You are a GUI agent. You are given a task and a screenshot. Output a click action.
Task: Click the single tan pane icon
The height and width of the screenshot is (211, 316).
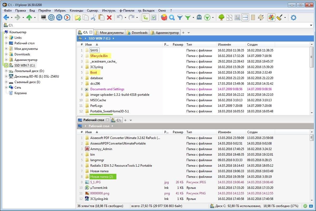coord(253,18)
